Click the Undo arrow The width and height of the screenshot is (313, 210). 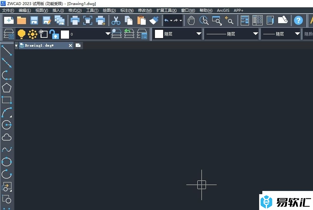(x=166, y=20)
